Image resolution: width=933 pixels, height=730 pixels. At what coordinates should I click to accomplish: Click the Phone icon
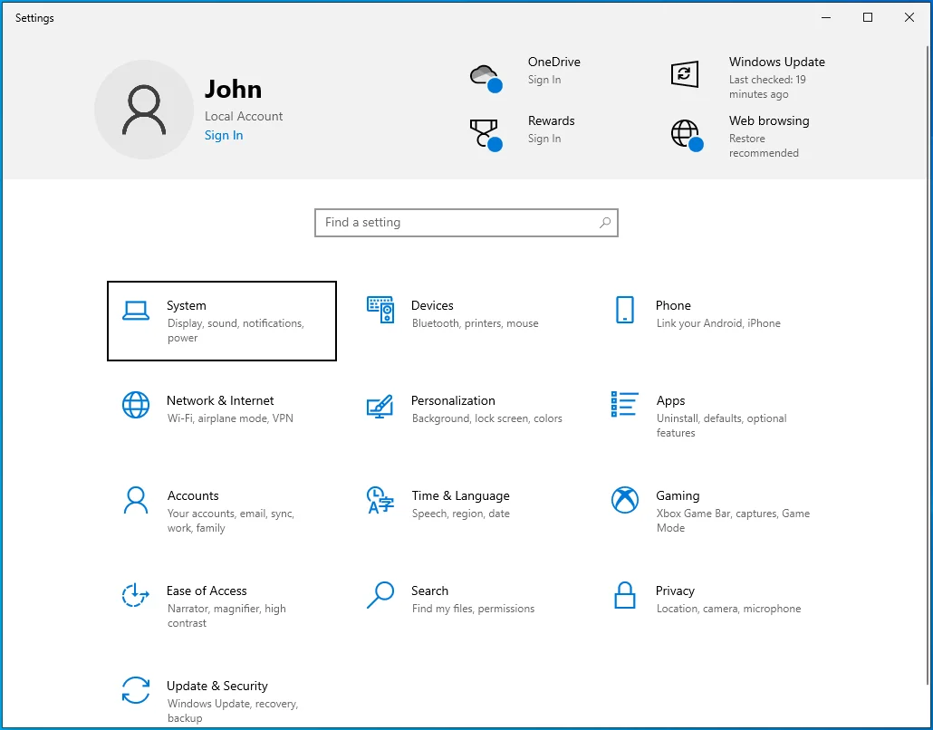click(x=625, y=310)
